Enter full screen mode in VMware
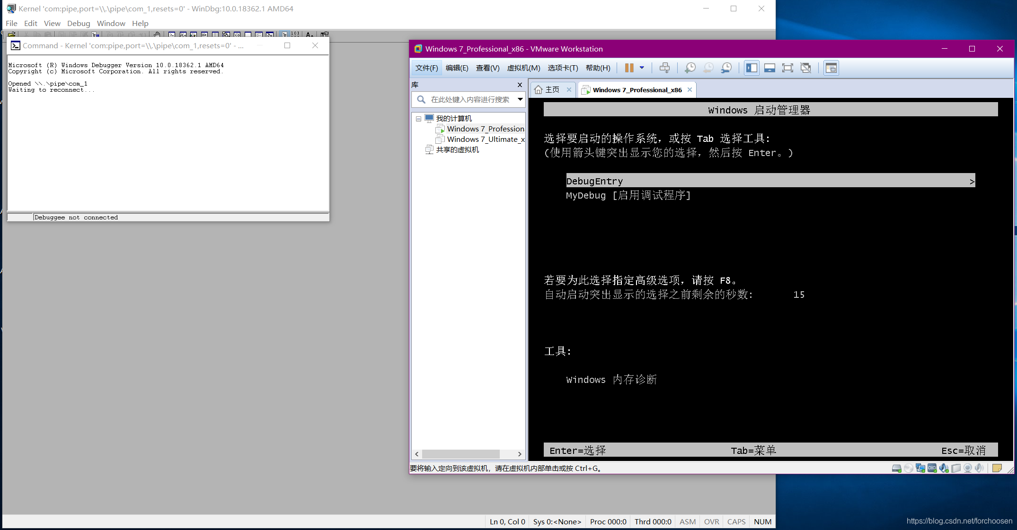Screen dimensions: 1017x530 787,68
